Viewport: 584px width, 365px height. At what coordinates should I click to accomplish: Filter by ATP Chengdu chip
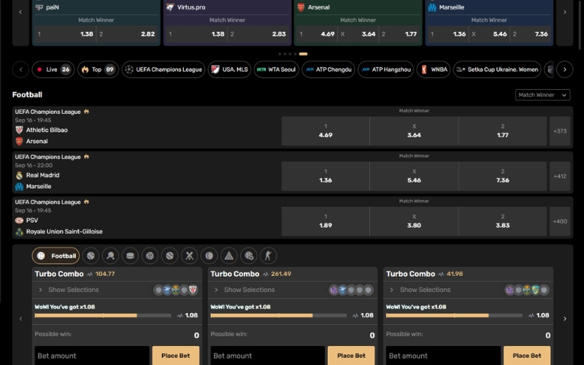(328, 69)
